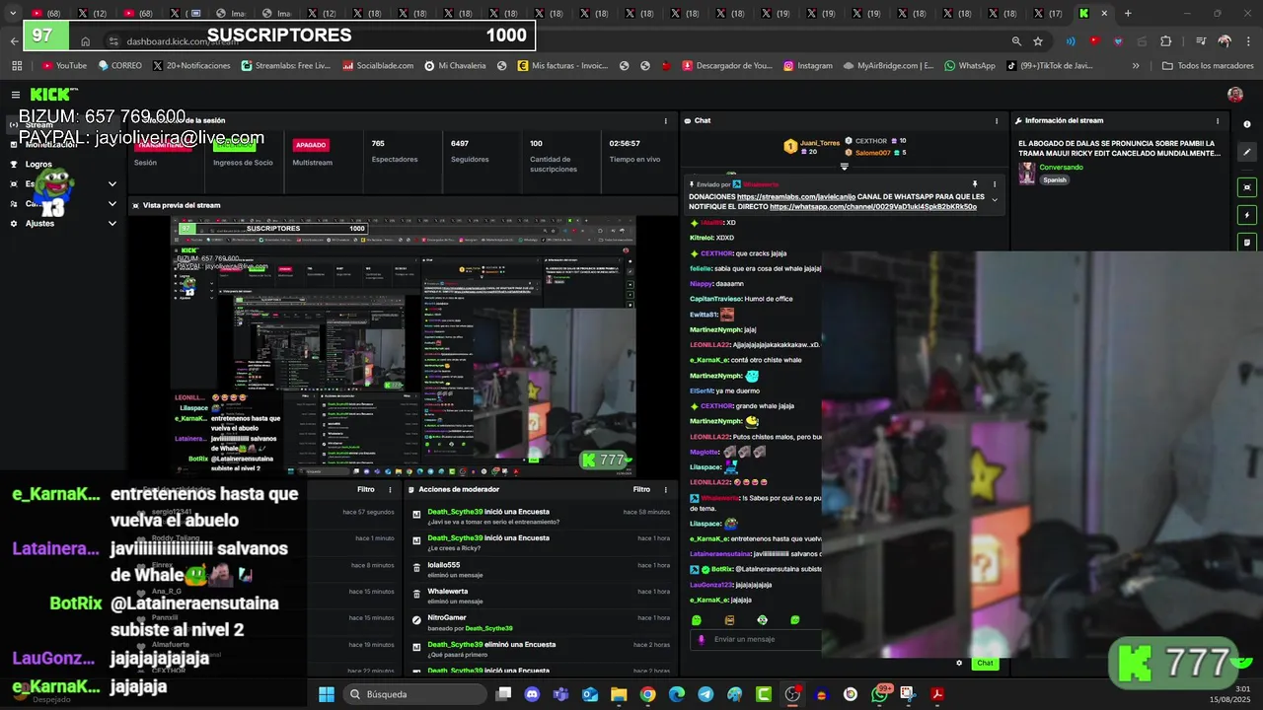
Task: Click the green lightning quick action icon
Action: 1247,215
